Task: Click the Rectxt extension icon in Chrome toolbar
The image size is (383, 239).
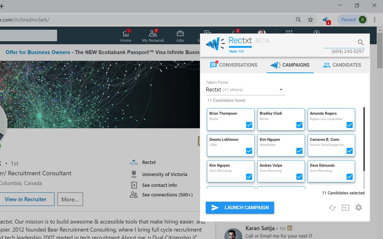Action: (326, 20)
